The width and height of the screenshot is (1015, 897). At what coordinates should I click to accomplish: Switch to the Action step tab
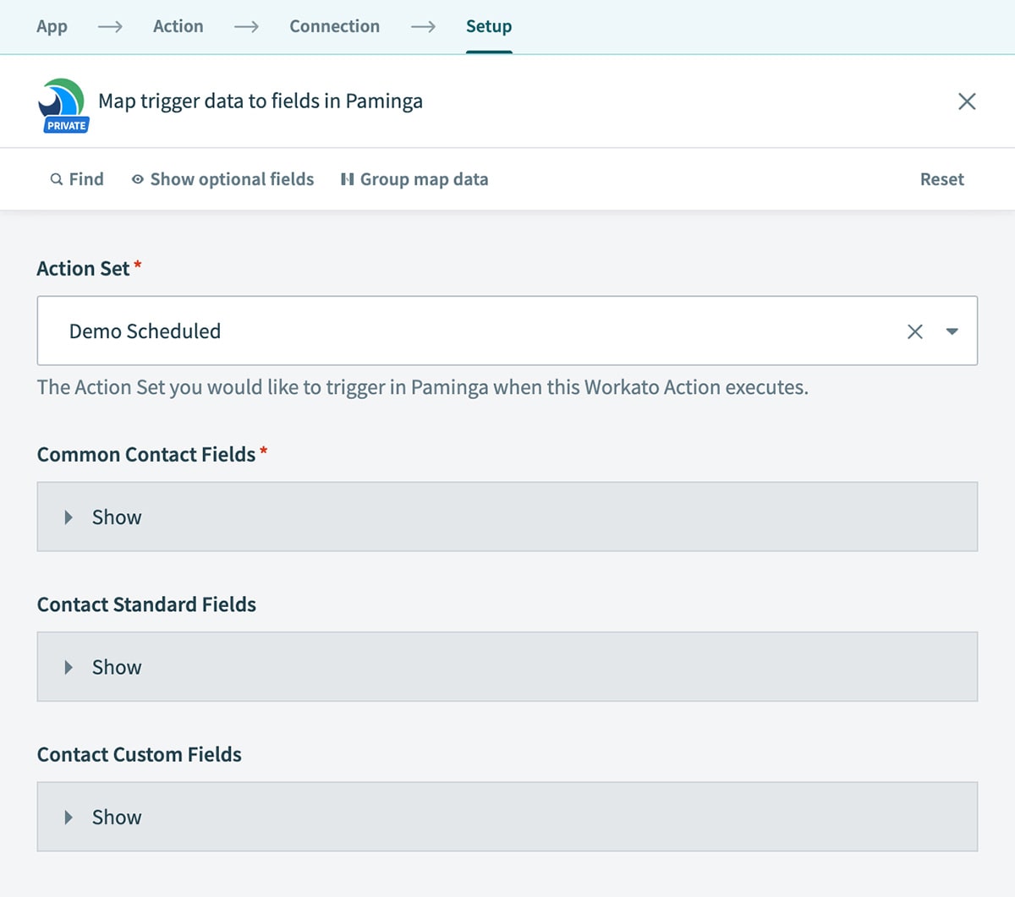click(x=178, y=26)
